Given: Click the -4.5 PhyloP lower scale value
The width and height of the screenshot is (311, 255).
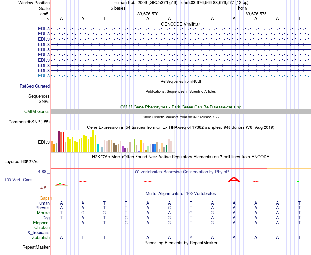Looking at the screenshot, I should [x=43, y=188].
